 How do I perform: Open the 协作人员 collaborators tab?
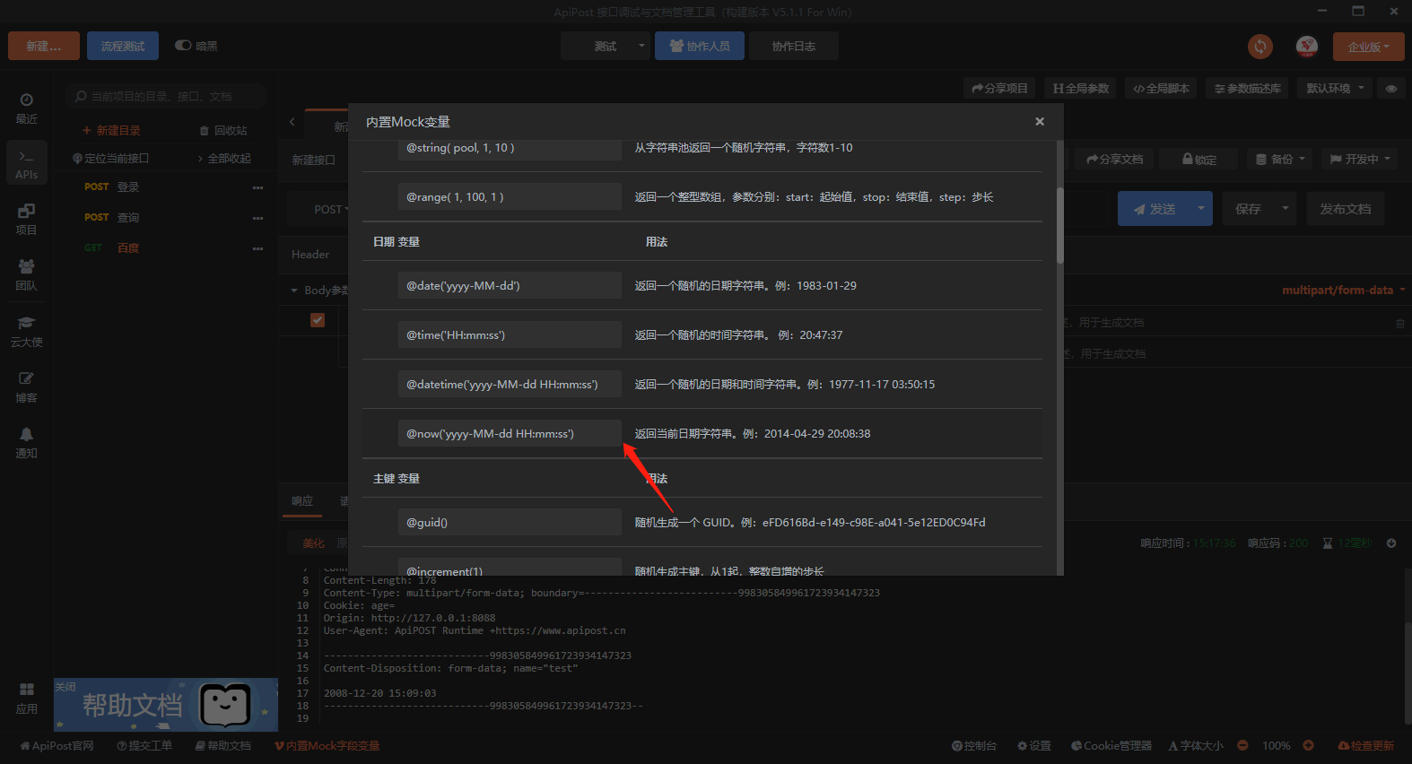coord(700,46)
